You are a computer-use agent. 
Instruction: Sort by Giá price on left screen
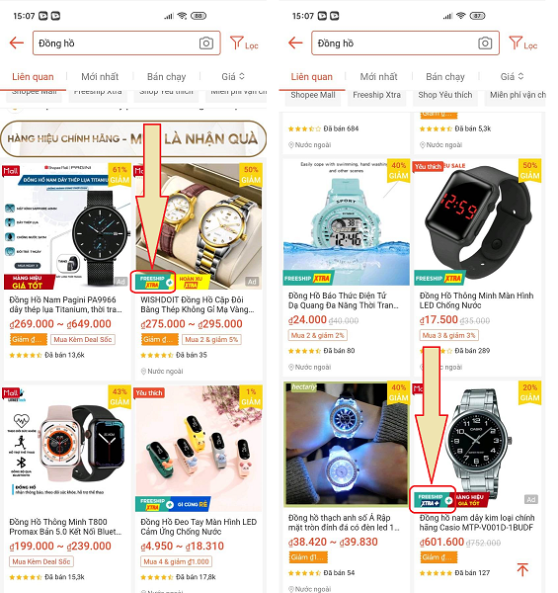click(x=233, y=77)
